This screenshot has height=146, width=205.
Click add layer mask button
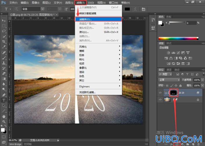click(x=177, y=144)
